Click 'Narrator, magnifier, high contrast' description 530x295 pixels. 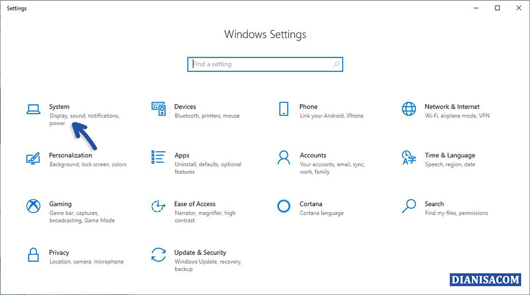(205, 216)
